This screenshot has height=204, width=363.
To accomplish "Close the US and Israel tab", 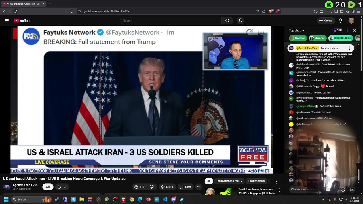I will tap(43, 4).
